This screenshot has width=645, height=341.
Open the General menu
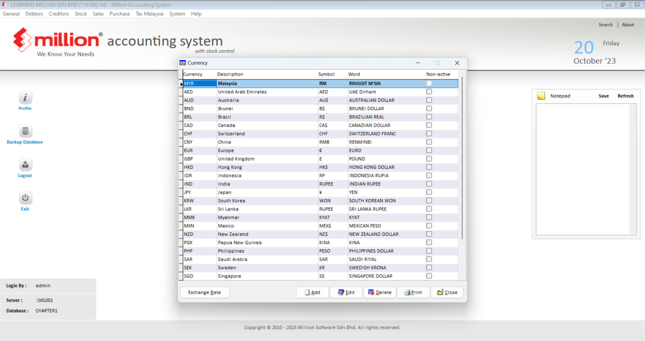(x=11, y=14)
